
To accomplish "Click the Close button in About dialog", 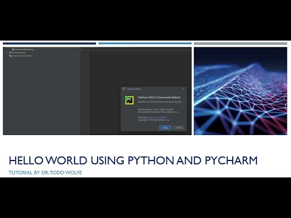I will (x=179, y=128).
